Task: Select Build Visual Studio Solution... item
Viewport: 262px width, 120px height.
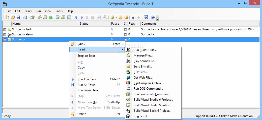Action: coord(153,105)
